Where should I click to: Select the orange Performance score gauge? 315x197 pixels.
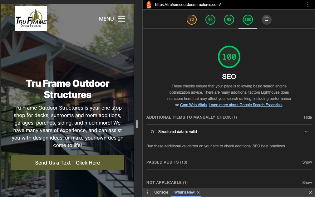click(x=191, y=19)
